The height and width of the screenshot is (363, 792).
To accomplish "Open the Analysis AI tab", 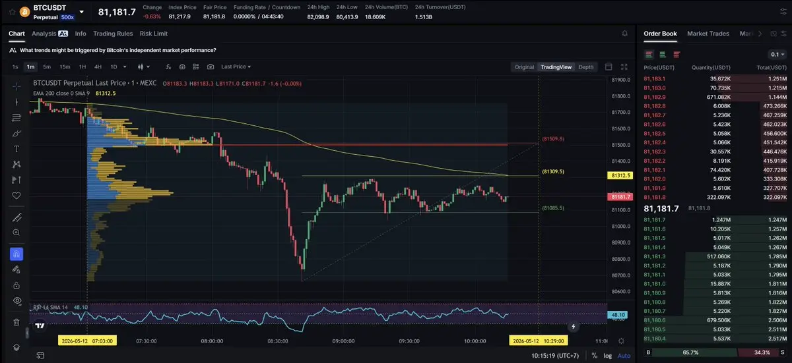I will point(49,33).
